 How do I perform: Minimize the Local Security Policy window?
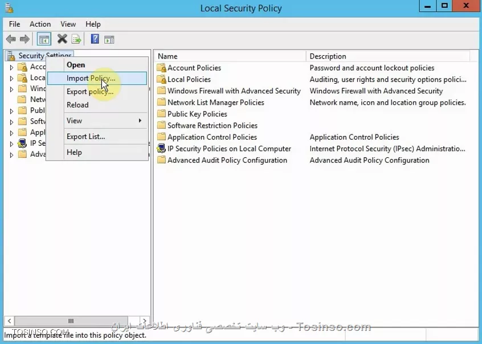[428, 6]
